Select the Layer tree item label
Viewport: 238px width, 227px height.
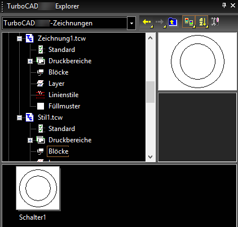tap(56, 84)
